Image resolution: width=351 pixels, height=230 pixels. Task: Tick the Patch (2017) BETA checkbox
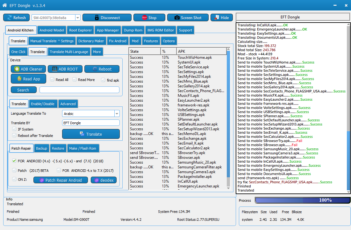[x=14, y=170]
